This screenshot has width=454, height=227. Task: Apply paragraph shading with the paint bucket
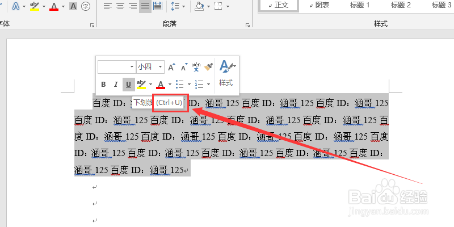(199, 6)
